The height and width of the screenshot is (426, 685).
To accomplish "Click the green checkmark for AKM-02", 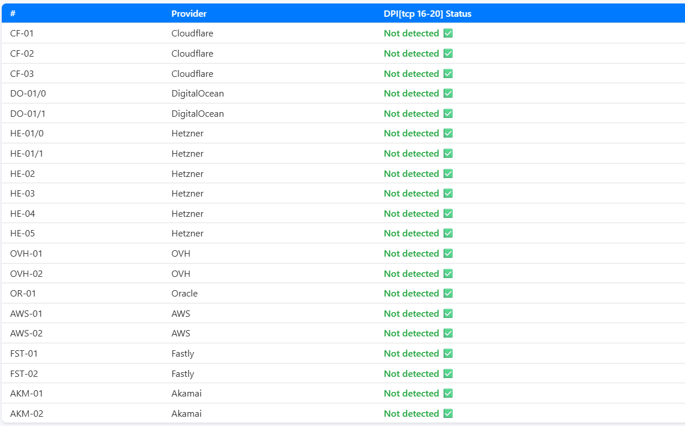I will pos(448,414).
